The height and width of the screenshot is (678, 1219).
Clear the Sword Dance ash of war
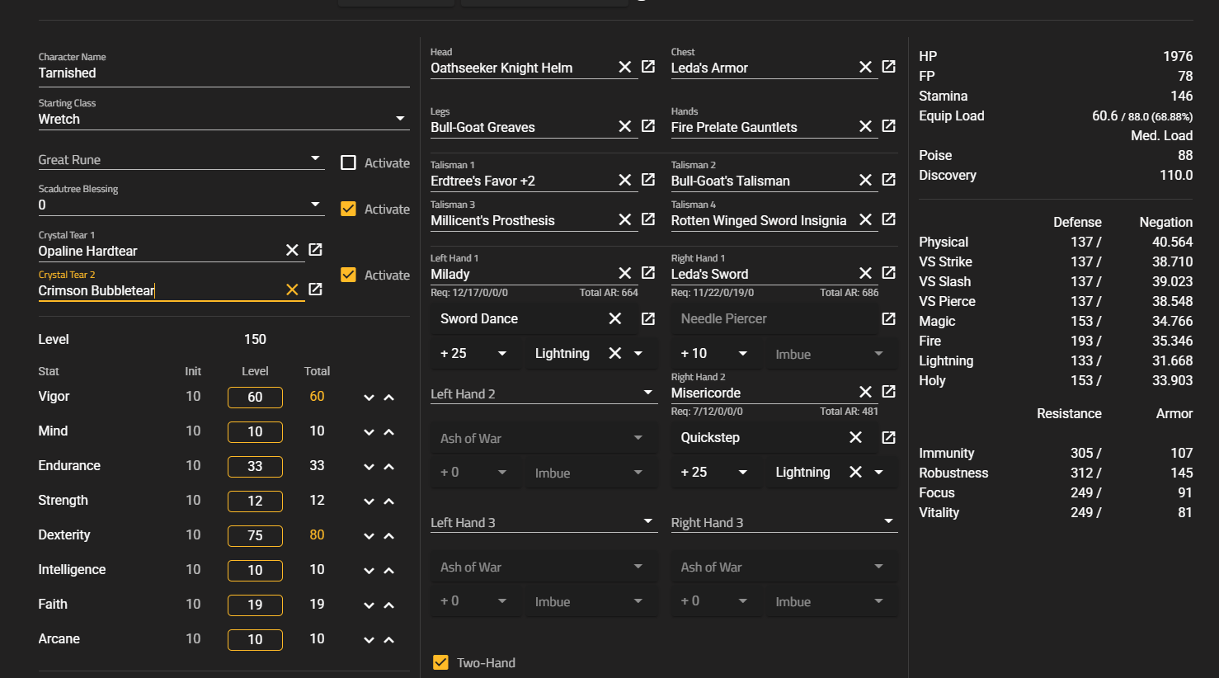coord(615,318)
